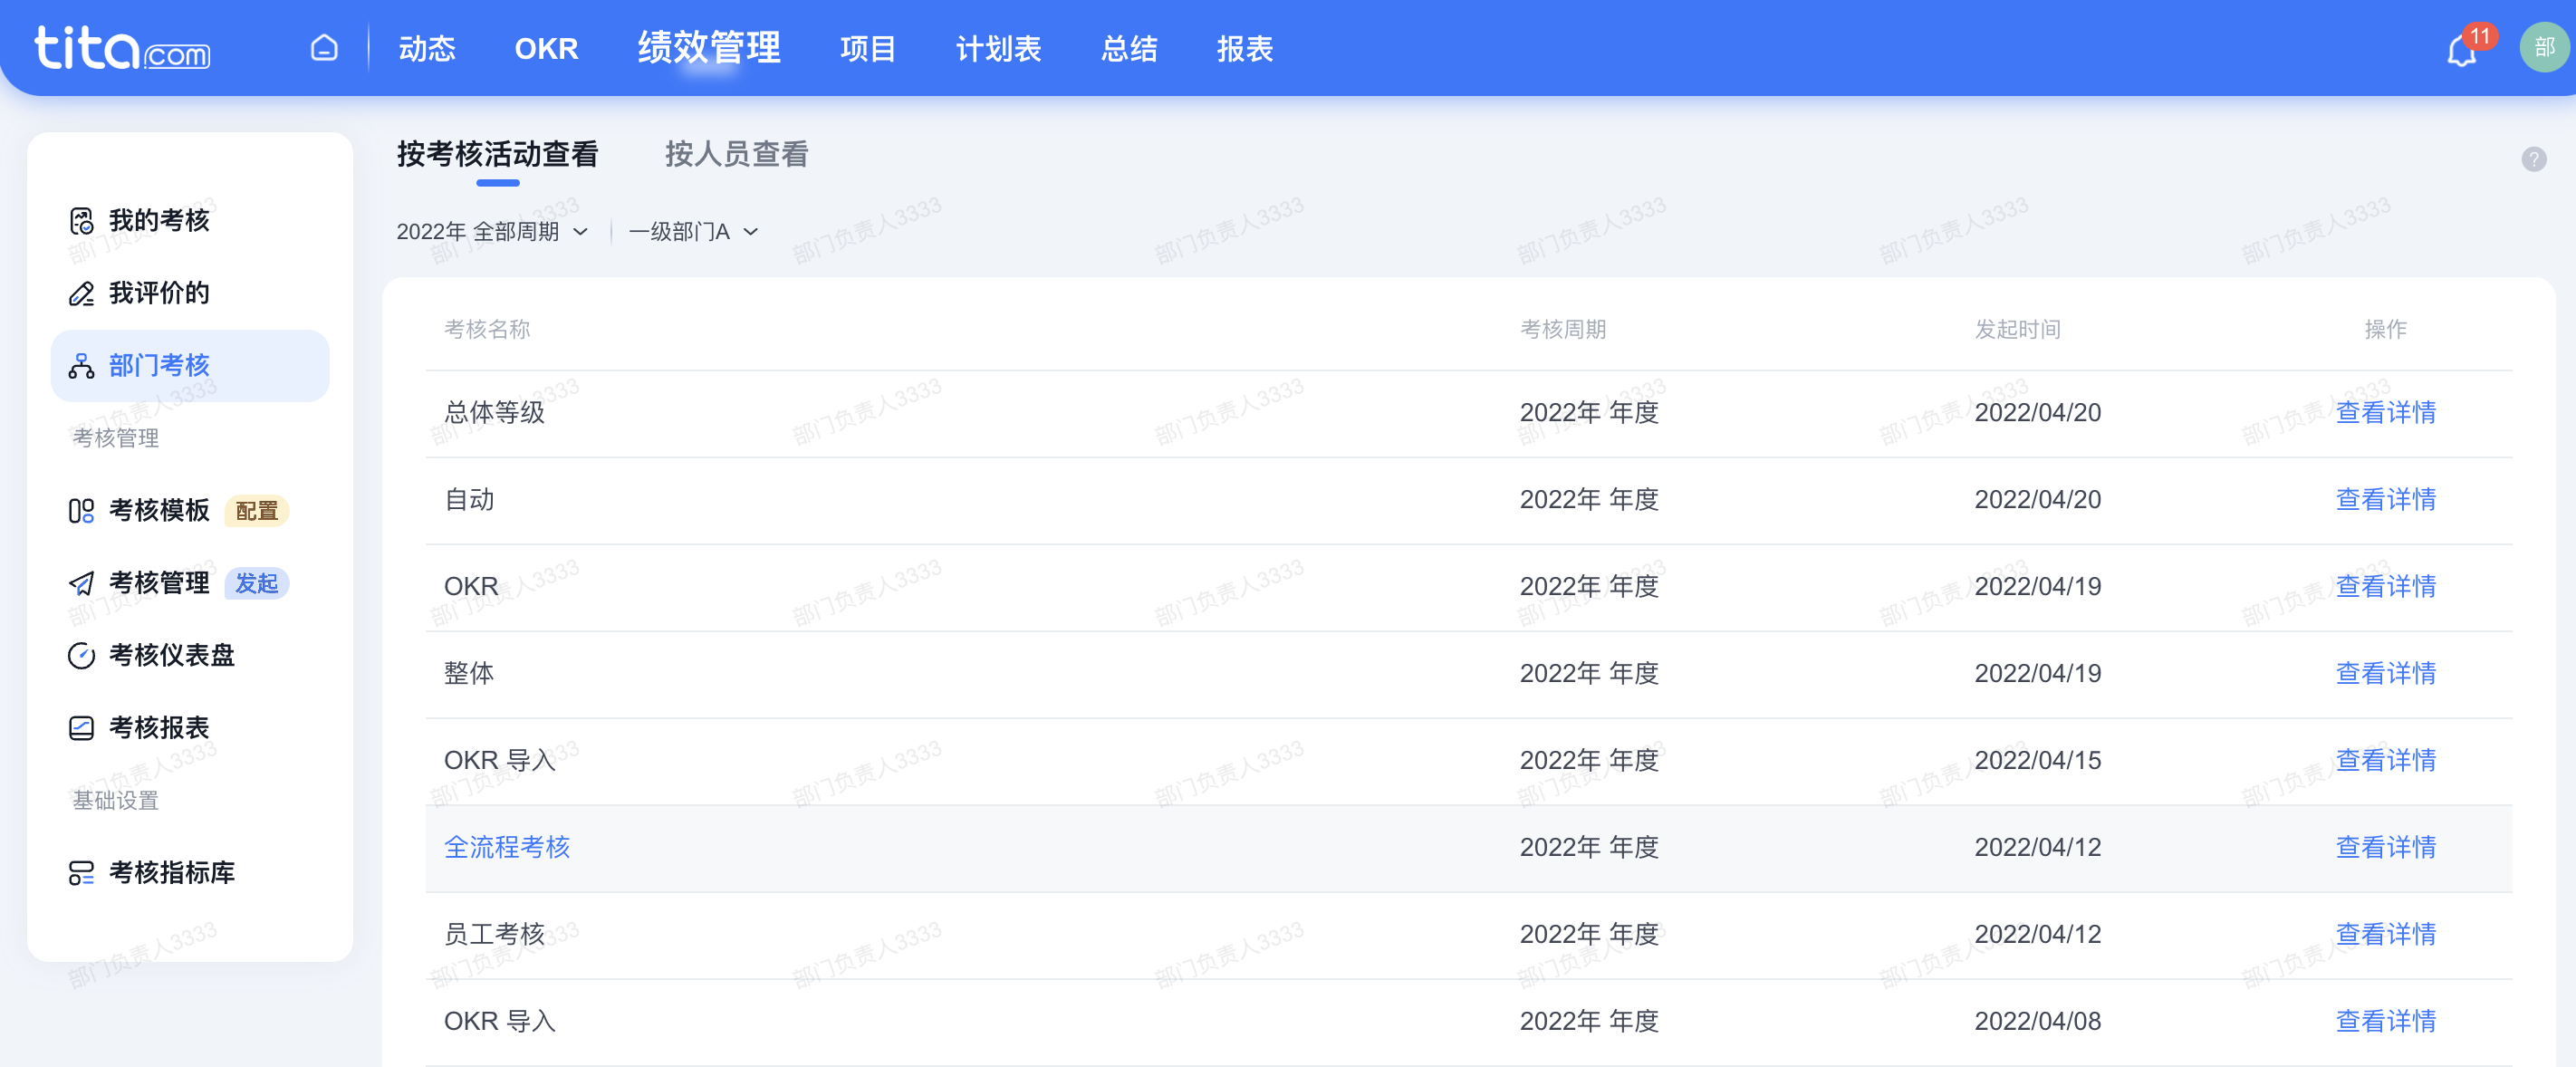Click the tita.com logo
Viewport: 2576px width, 1067px height.
point(122,48)
